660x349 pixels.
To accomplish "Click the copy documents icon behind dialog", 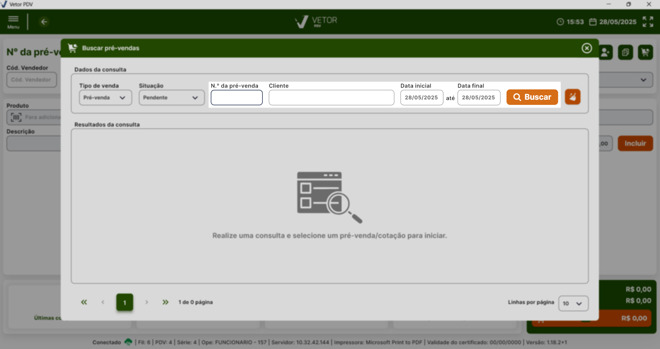I will pyautogui.click(x=625, y=52).
